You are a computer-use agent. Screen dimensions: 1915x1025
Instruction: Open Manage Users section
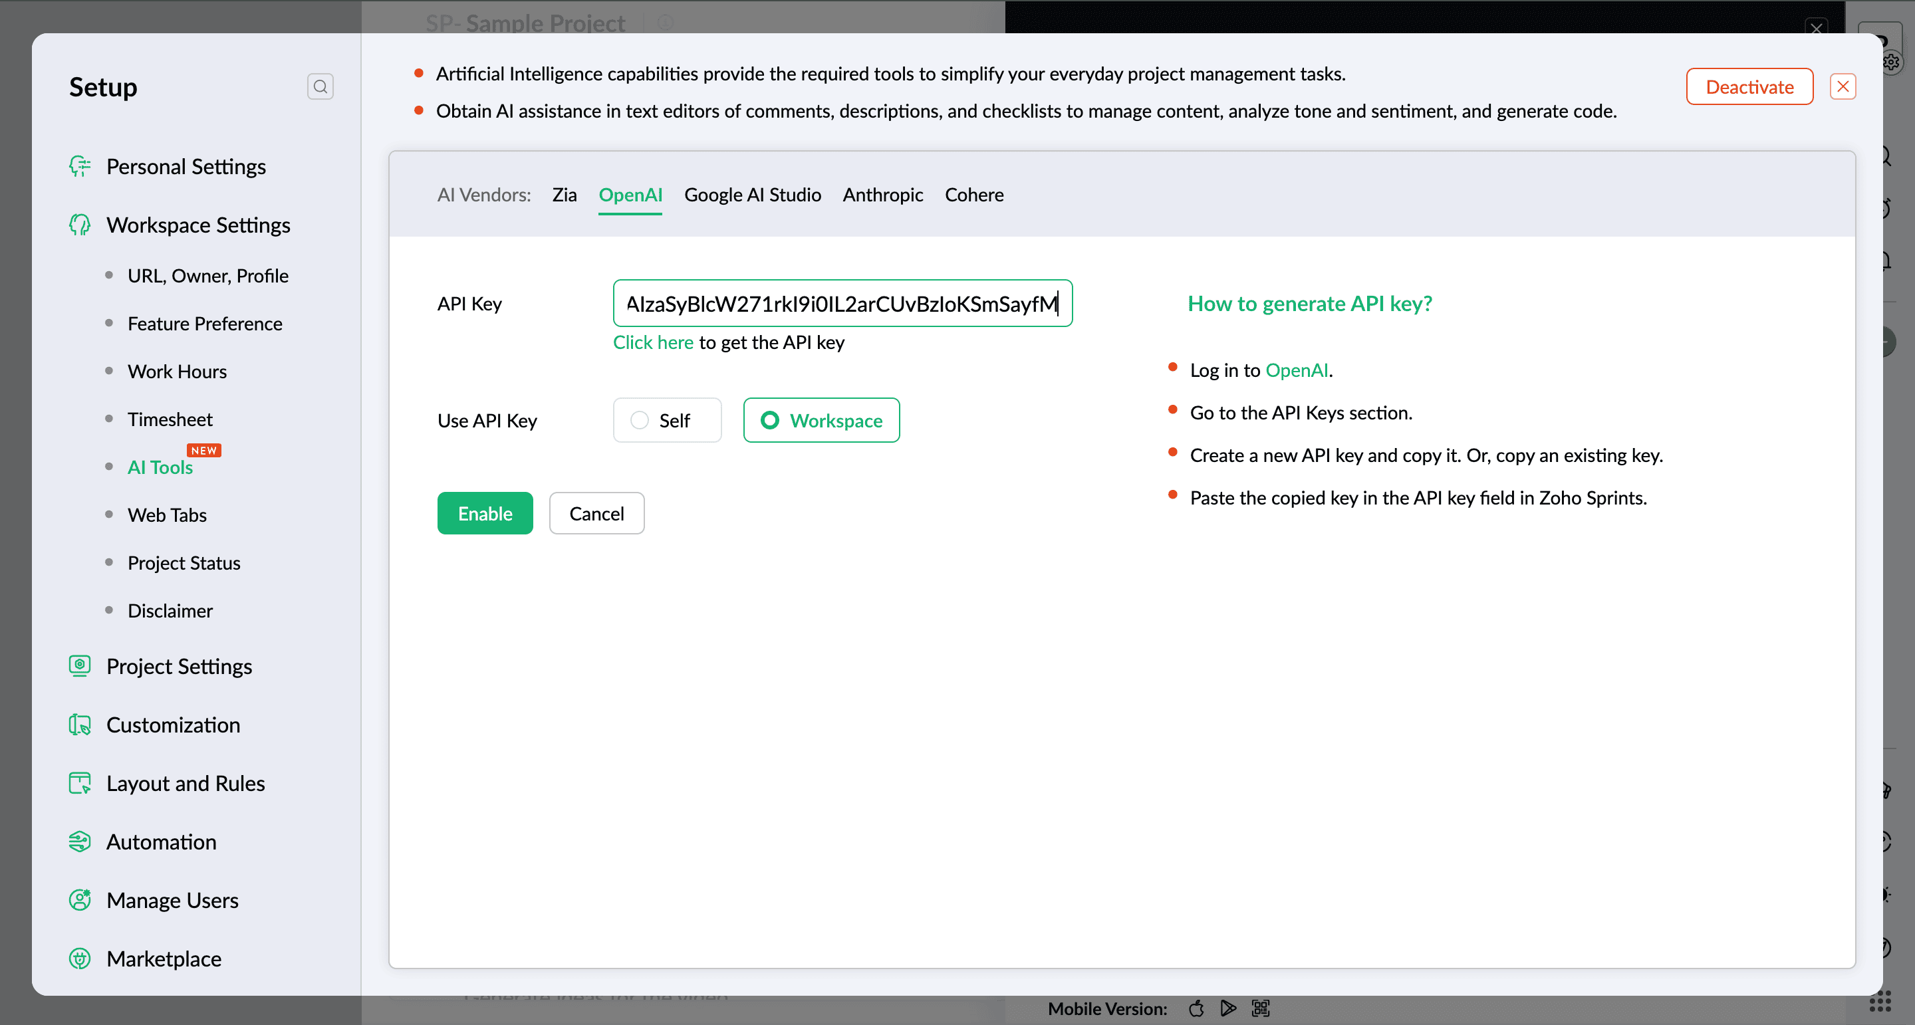172,900
